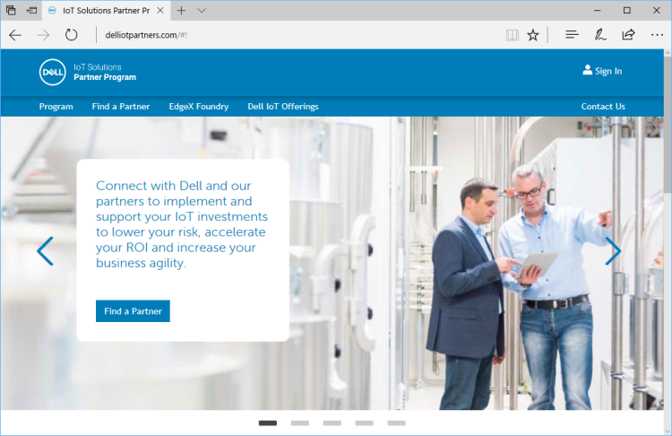The height and width of the screenshot is (436, 672).
Task: Jump to the last carousel slide indicator
Action: [x=396, y=423]
